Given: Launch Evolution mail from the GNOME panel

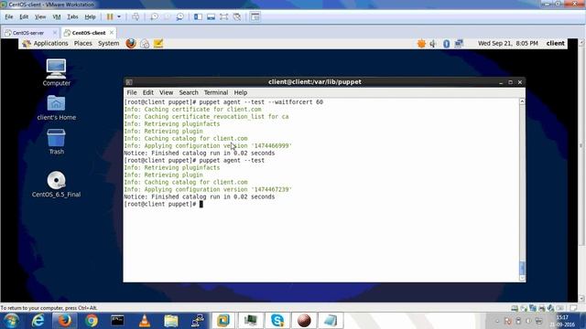Looking at the screenshot, I should coord(145,44).
